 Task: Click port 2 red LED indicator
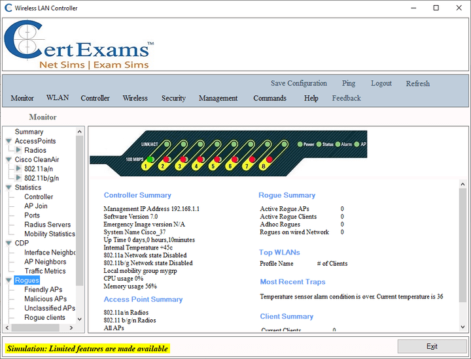click(x=166, y=159)
